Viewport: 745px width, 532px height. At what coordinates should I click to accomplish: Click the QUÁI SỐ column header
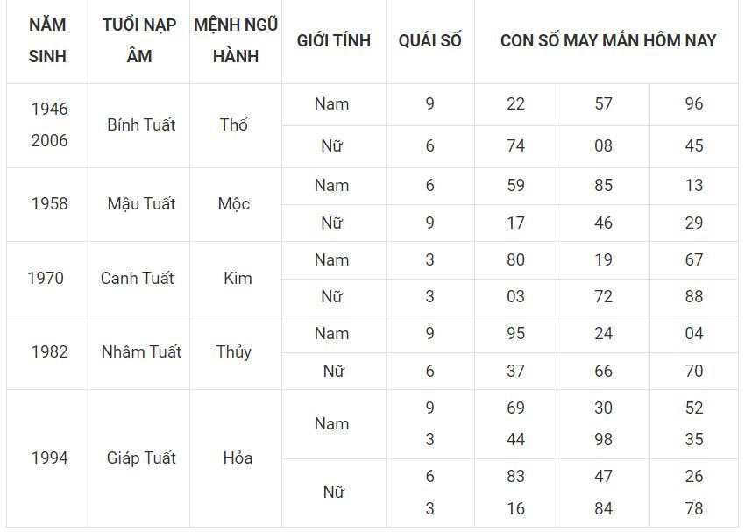430,41
